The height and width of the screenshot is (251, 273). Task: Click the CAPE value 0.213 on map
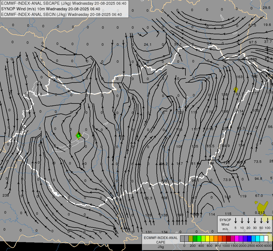click(260, 213)
